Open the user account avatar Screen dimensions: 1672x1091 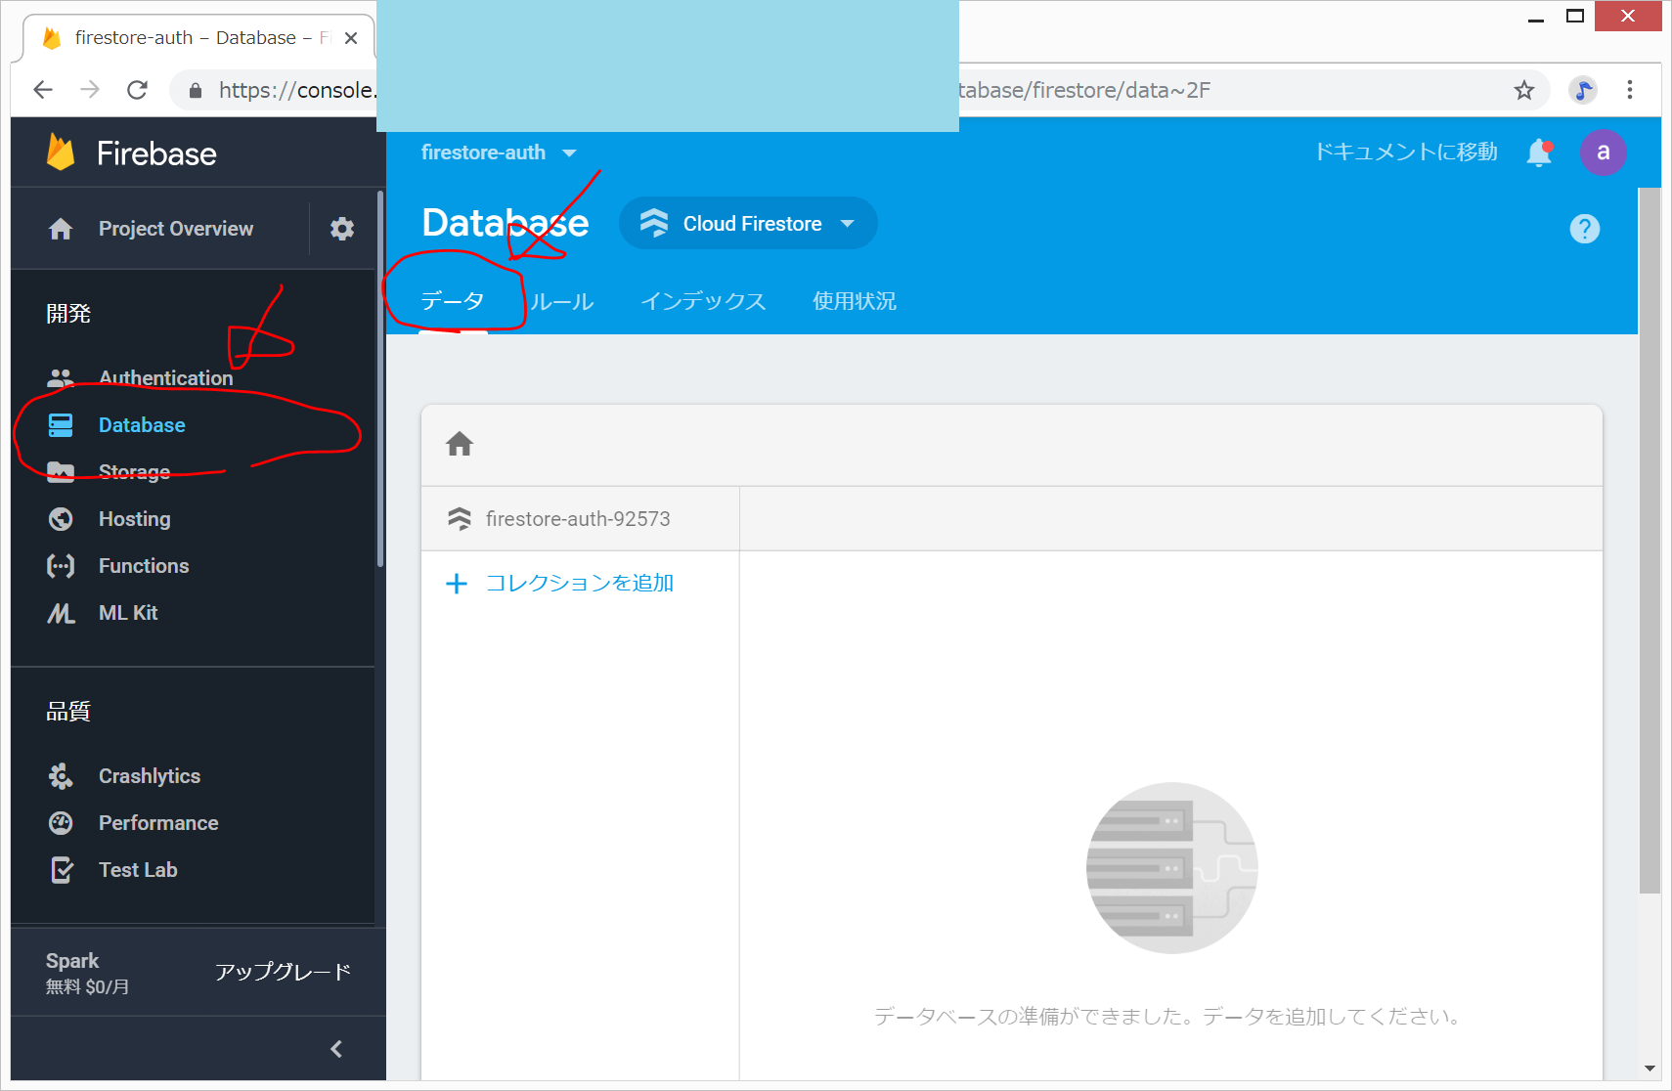tap(1604, 153)
